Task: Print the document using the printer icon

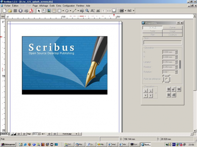Action: (26, 11)
